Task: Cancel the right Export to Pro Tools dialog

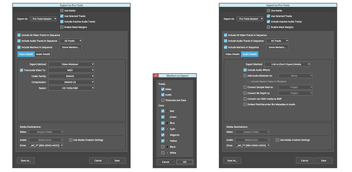Action: coord(304,161)
